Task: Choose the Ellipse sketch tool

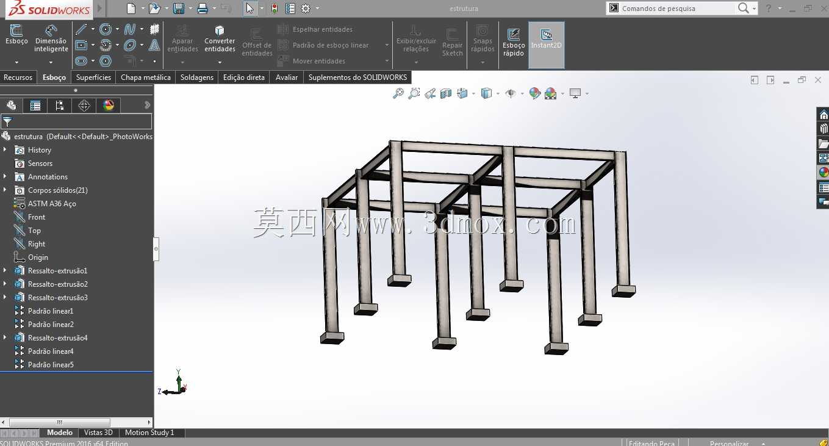Action: point(130,45)
